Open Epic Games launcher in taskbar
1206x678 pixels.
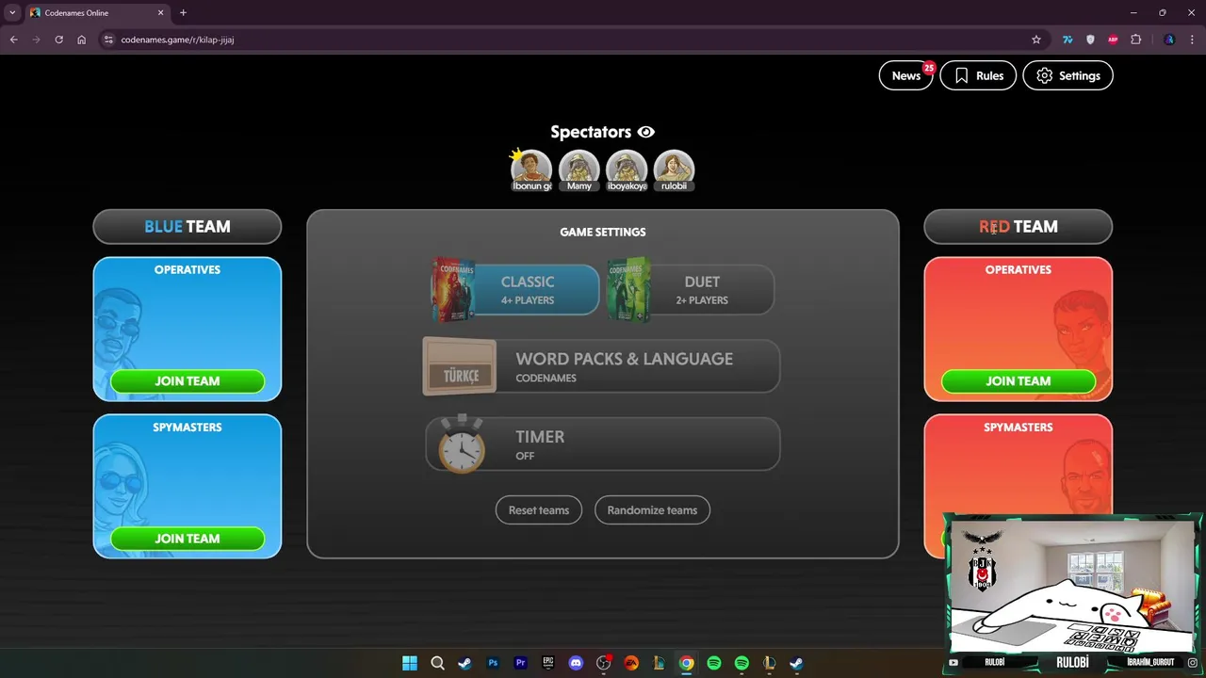tap(548, 663)
